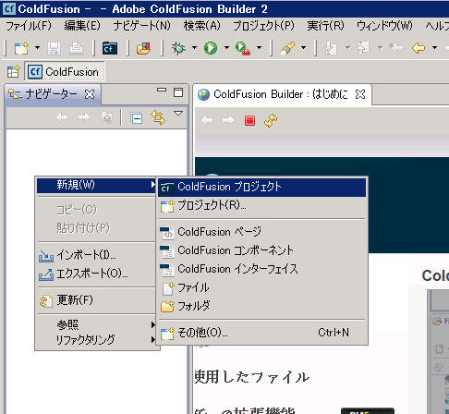This screenshot has height=414, width=449.
Task: Open the ウィンドウ(W) menu
Action: click(x=384, y=26)
